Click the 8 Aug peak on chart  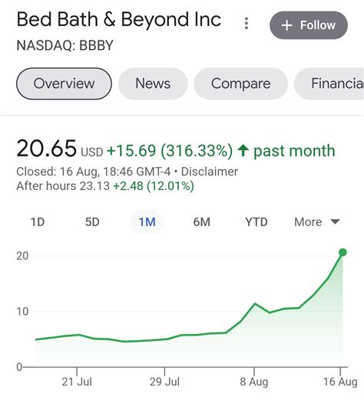click(254, 304)
